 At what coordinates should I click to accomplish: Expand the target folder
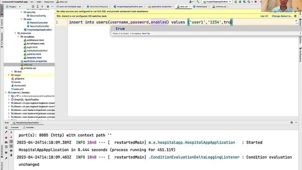pos(8,75)
